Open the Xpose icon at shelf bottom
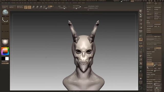164x92 pixels. click(141, 82)
